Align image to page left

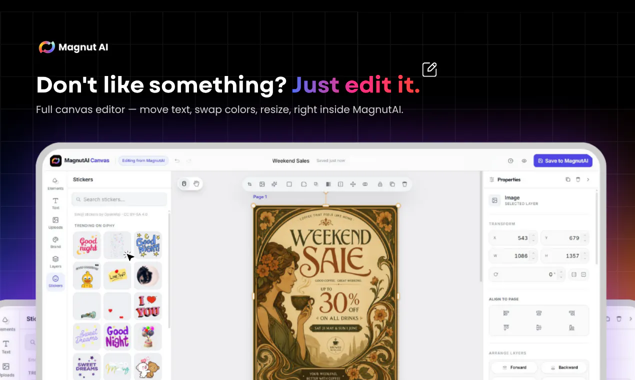(x=506, y=313)
